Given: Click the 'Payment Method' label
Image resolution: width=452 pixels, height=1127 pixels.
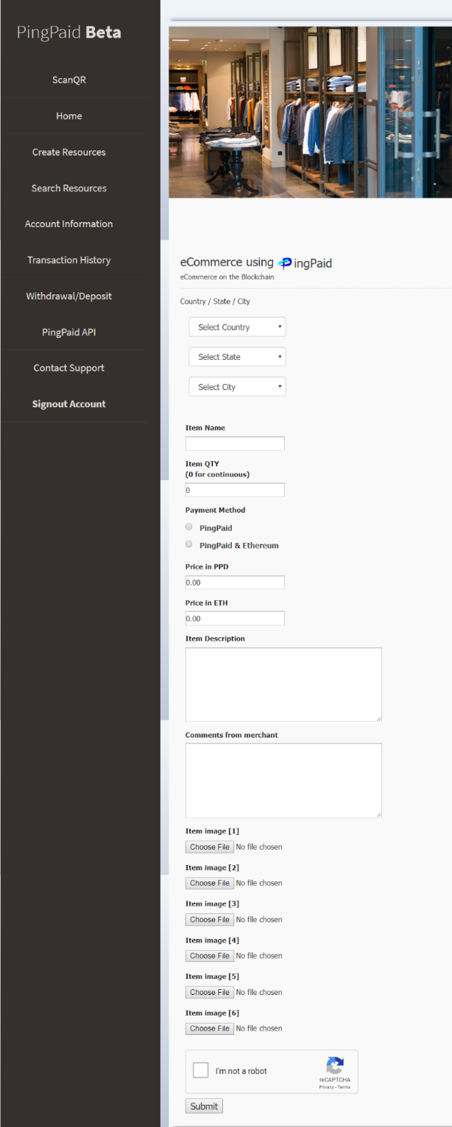Looking at the screenshot, I should coord(216,510).
